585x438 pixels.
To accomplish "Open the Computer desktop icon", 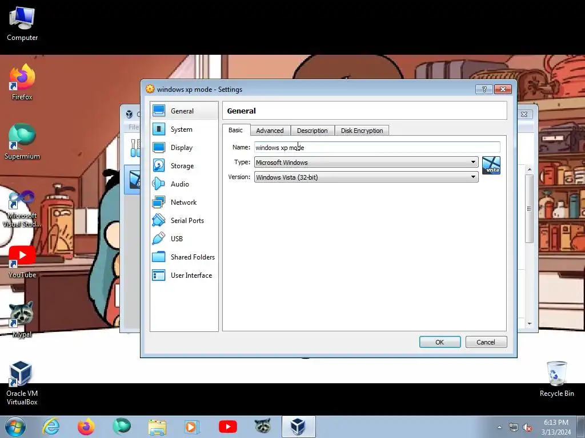I will pos(22,24).
